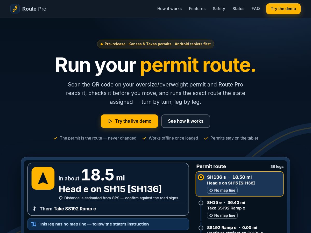Click the checkmark beside The permit is the route
The image size is (311, 233).
[55, 138]
